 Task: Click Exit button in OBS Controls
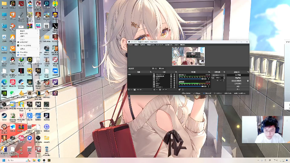click(238, 89)
